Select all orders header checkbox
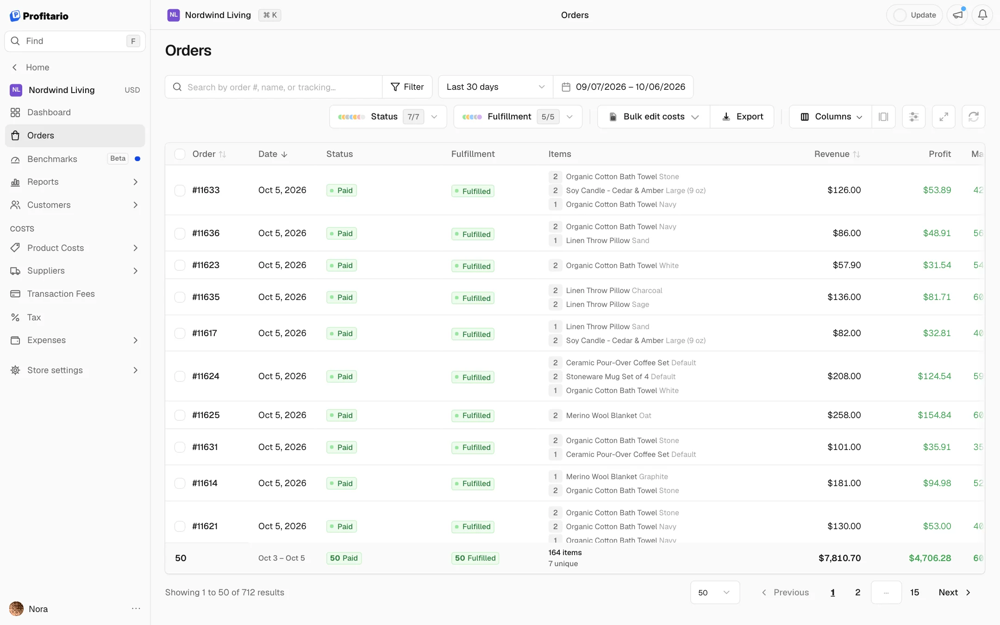 180,154
